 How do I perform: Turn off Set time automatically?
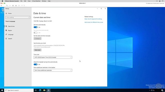tap(36, 27)
